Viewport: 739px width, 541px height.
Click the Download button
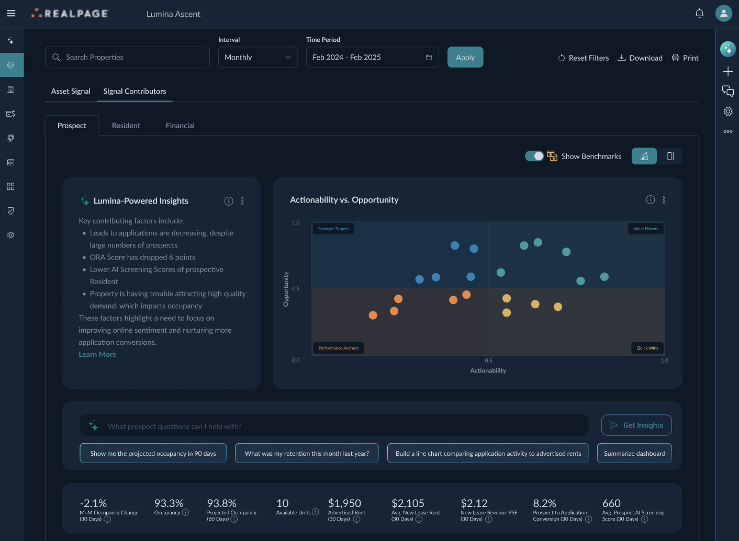640,58
